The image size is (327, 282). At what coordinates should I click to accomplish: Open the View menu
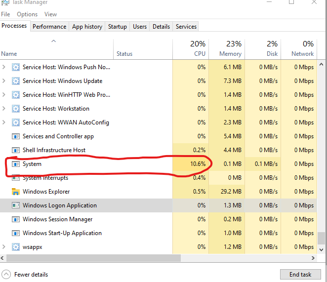pos(50,14)
